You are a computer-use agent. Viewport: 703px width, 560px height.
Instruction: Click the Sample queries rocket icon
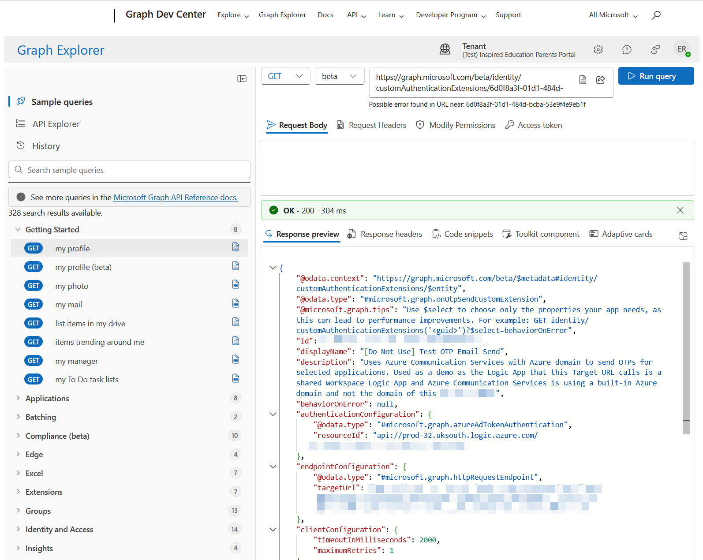point(21,101)
